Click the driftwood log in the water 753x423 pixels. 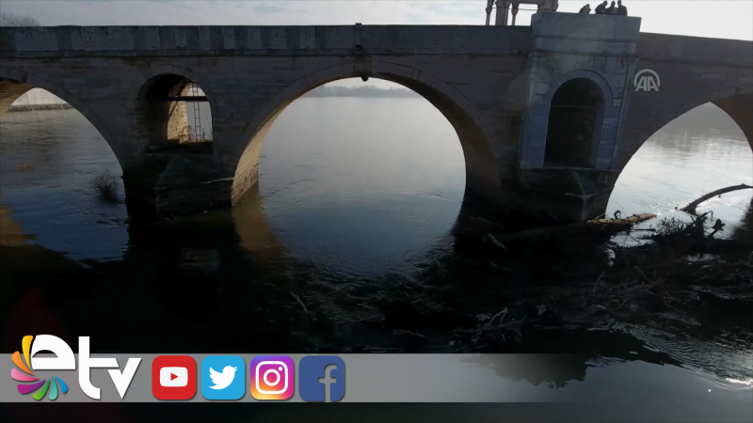pos(713,196)
